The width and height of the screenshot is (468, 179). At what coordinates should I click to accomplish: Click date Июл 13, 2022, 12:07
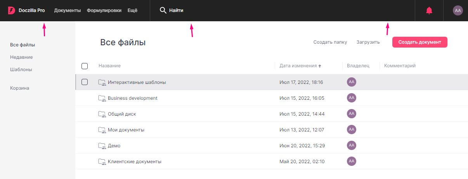(302, 130)
